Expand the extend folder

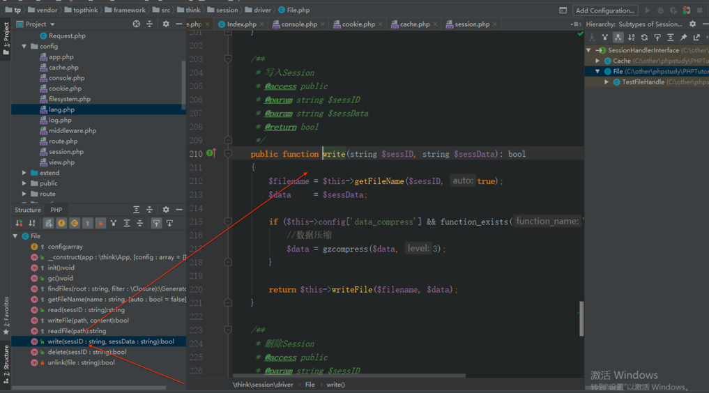(x=24, y=173)
